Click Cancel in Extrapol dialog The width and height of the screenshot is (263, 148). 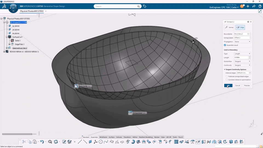(x=238, y=86)
